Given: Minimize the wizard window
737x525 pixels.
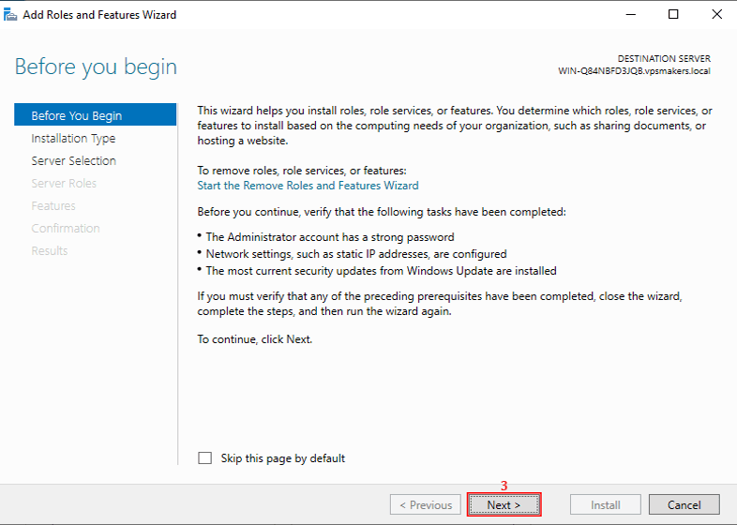Looking at the screenshot, I should tap(631, 15).
